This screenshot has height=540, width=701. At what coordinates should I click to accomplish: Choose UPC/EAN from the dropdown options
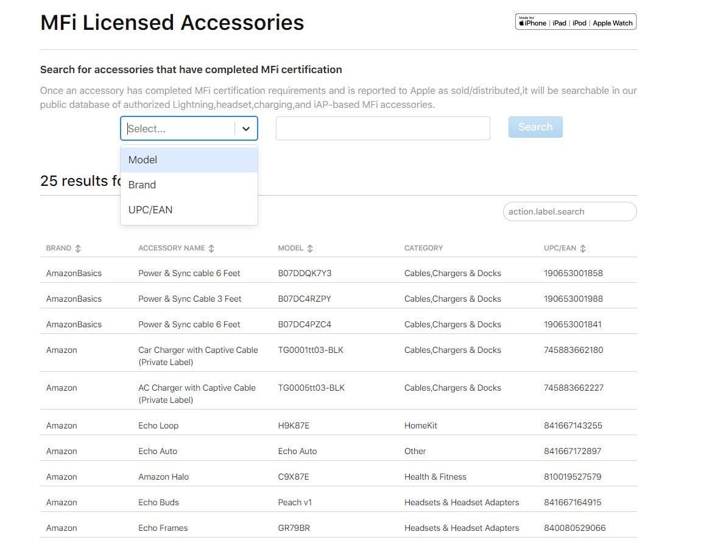pos(150,210)
